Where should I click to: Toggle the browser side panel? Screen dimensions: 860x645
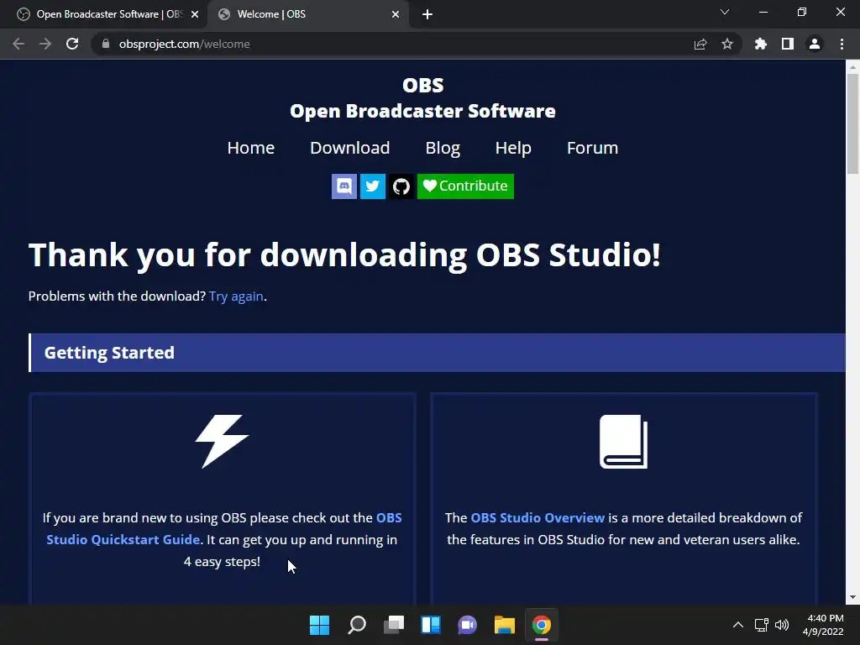(x=788, y=44)
